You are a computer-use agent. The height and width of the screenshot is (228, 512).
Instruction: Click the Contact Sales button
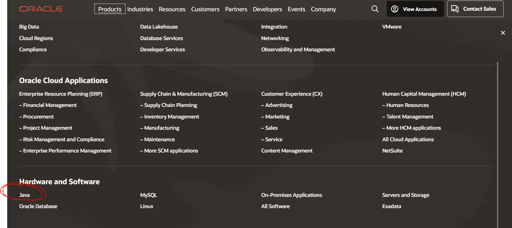(475, 9)
